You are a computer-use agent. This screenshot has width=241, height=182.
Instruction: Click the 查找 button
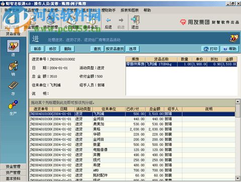coord(97,49)
